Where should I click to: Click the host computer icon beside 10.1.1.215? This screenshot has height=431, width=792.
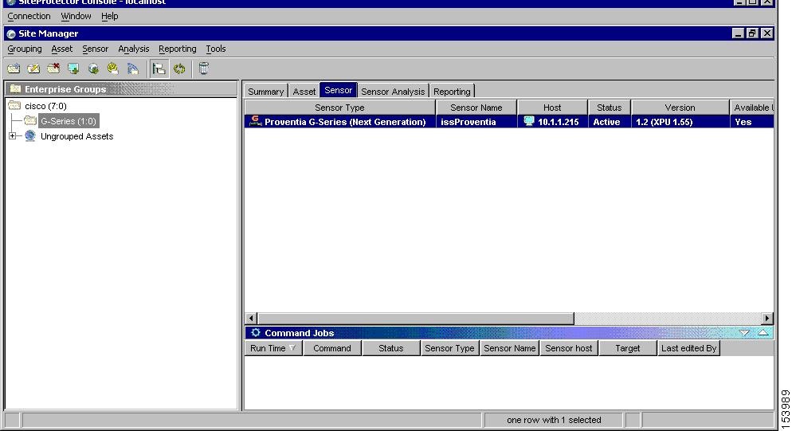click(x=529, y=121)
